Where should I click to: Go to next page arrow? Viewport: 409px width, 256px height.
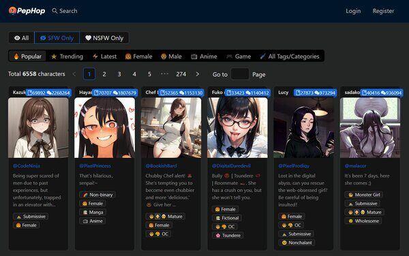click(x=198, y=74)
